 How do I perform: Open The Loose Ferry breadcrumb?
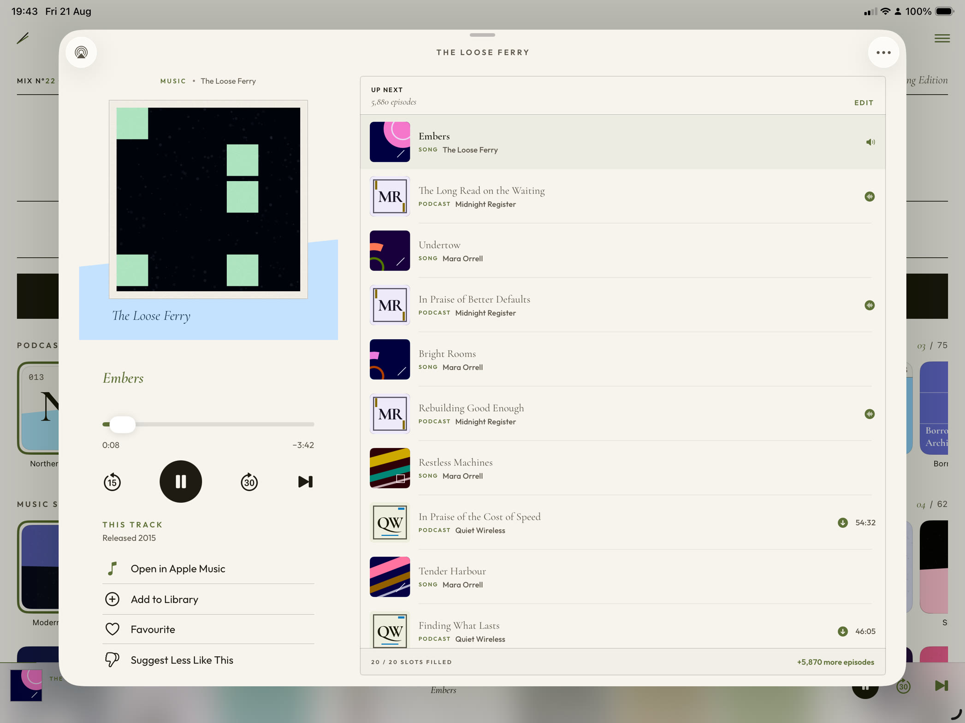point(228,81)
